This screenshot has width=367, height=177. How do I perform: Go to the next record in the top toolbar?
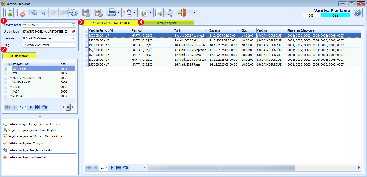53,13
